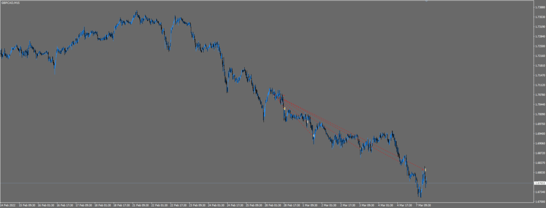546x208 pixels.
Task: Click price scale value 1.68030
Action: coord(541,172)
